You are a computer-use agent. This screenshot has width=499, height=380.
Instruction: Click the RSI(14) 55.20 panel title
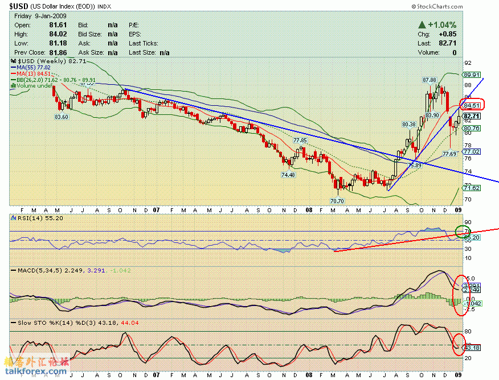click(40, 218)
